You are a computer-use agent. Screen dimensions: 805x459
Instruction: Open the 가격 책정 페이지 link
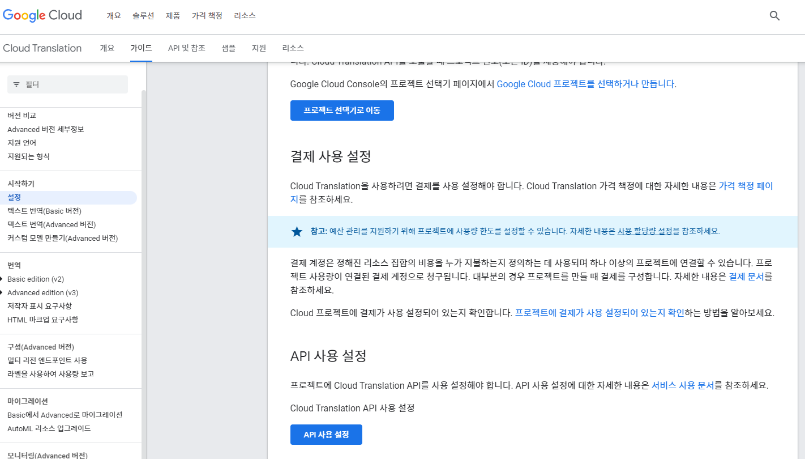[746, 186]
